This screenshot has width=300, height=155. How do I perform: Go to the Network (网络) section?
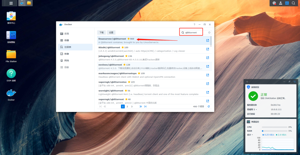75,60
